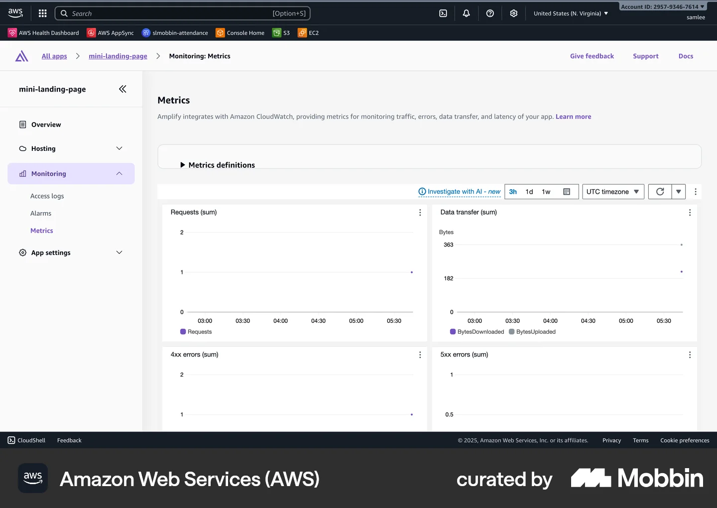Viewport: 717px width, 508px height.
Task: Open the 5xx errors (sum) widget options menu
Action: (690, 355)
